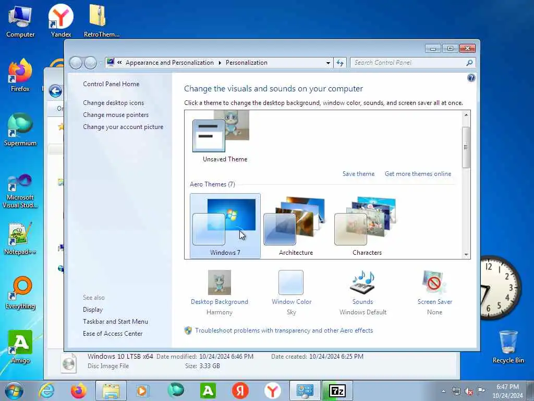This screenshot has height=401, width=534.
Task: Open Help in the Personalization window
Action: coord(471,78)
